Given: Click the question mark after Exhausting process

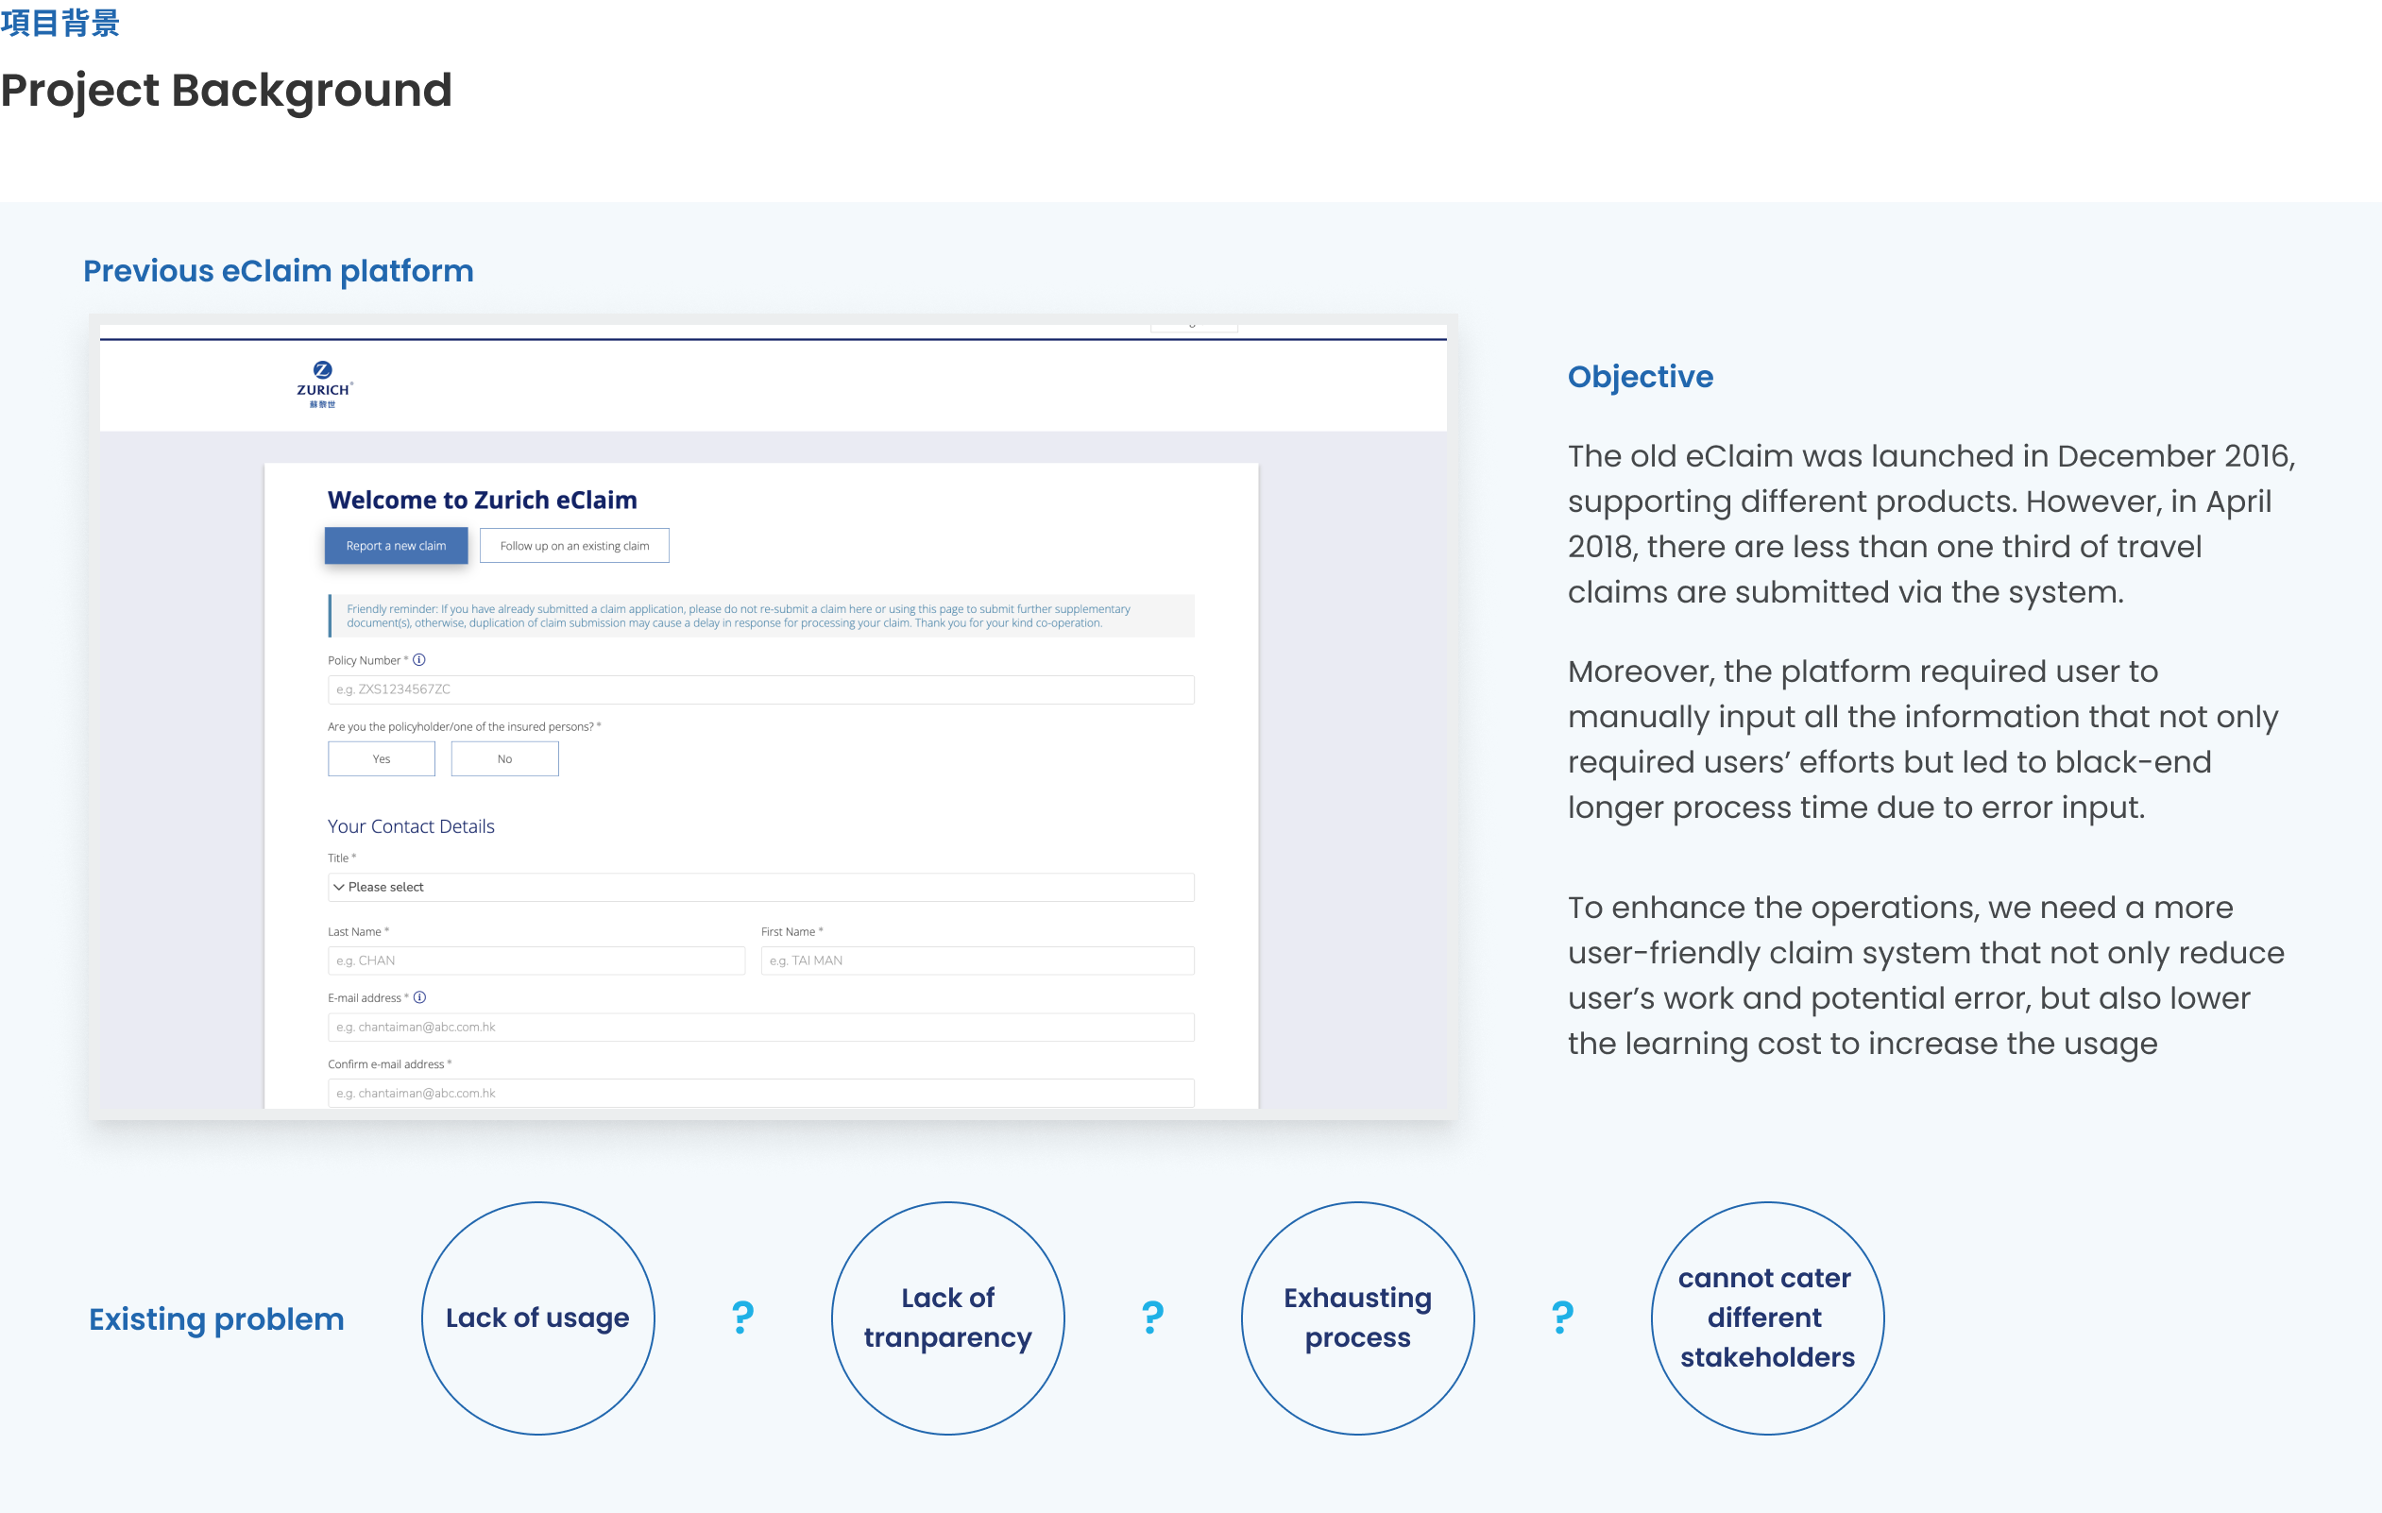Looking at the screenshot, I should click(1562, 1317).
